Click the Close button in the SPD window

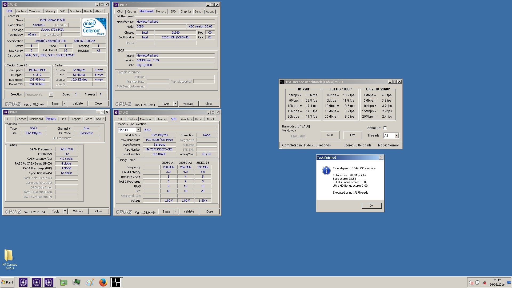(209, 211)
